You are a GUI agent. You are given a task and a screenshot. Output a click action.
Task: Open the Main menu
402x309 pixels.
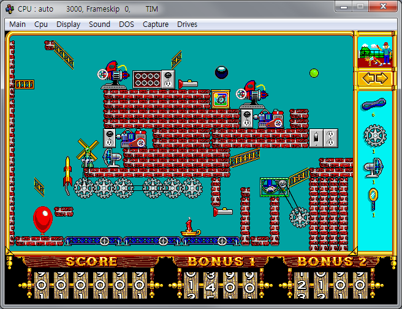(x=17, y=24)
